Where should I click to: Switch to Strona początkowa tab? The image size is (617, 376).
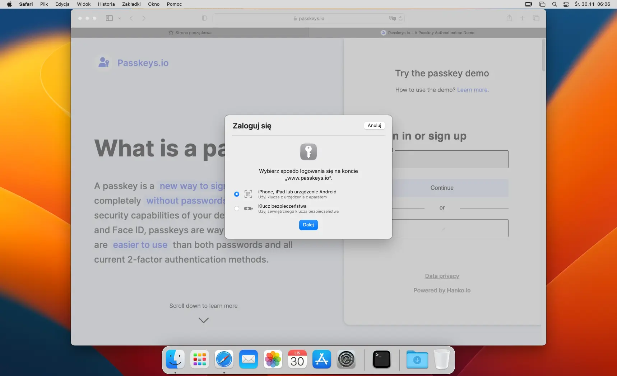click(190, 33)
